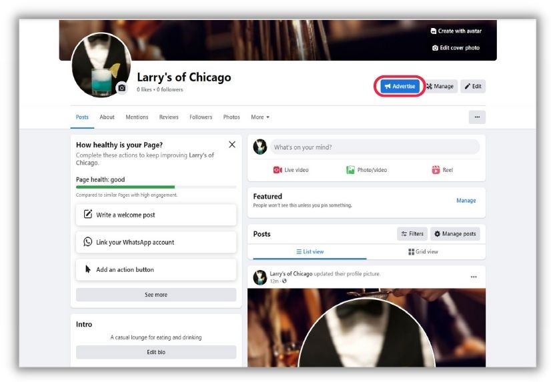Click the Reel icon
The width and height of the screenshot is (551, 382).
point(436,170)
